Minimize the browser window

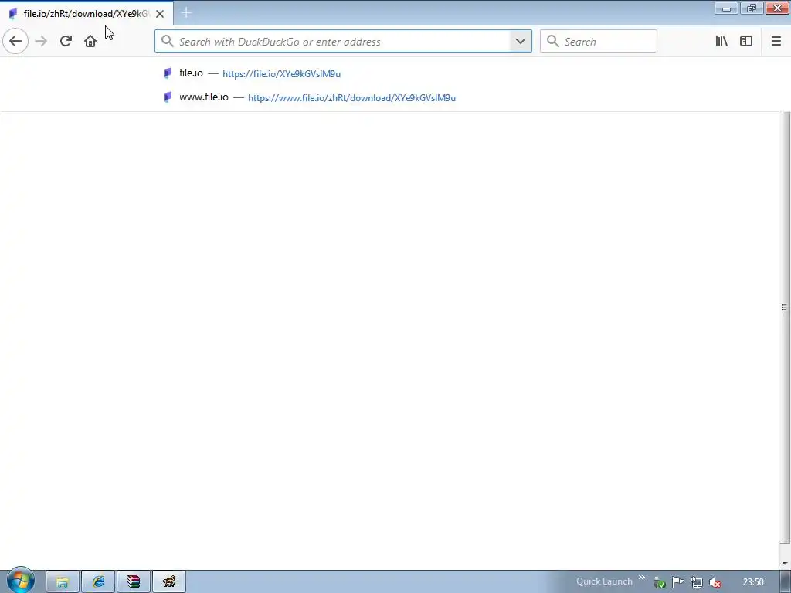click(x=726, y=8)
